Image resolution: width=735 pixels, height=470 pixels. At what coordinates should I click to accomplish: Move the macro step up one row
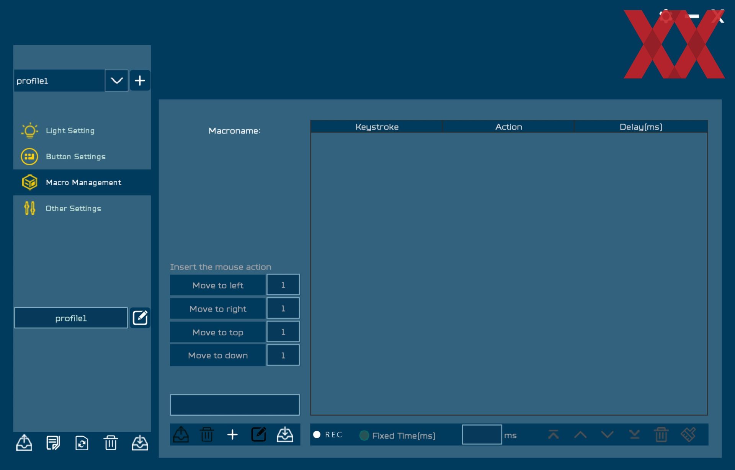pyautogui.click(x=580, y=434)
